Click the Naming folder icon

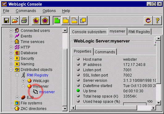[17, 64]
